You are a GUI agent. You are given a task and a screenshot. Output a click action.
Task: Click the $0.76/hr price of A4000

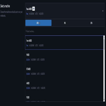pyautogui.click(x=28, y=88)
